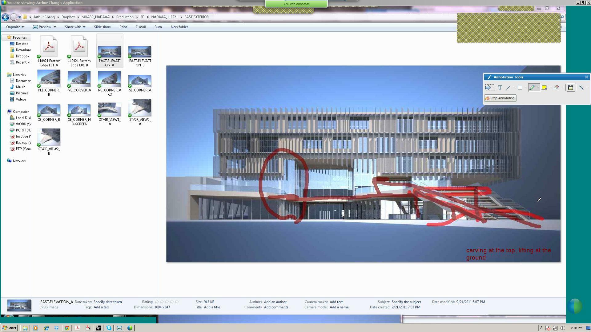Click the Add a tag field
Viewport: 591px width, 332px height.
[101, 307]
